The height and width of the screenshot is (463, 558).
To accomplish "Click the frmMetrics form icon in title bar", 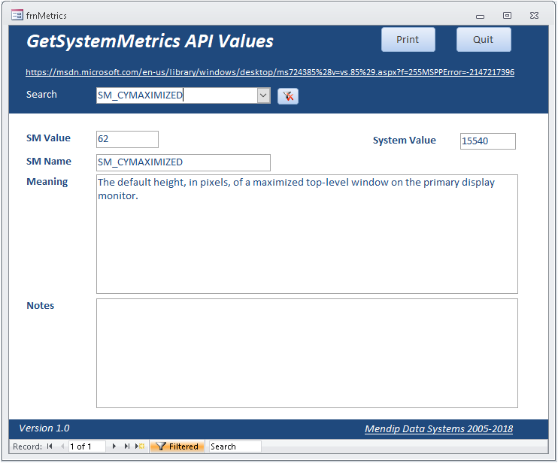I will (17, 15).
